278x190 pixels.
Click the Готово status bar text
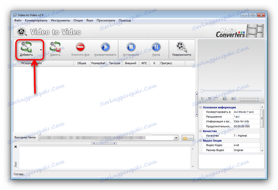tap(19, 174)
